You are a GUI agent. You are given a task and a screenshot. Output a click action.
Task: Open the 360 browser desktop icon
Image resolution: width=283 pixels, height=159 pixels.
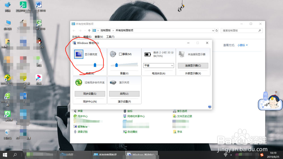7,99
